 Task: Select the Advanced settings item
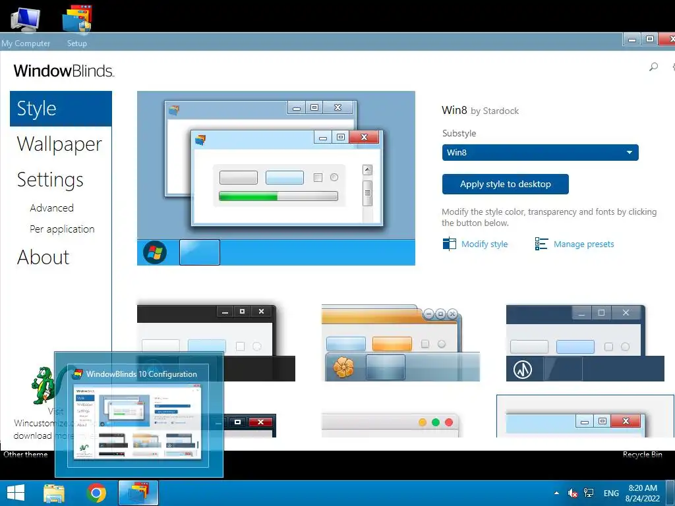[x=51, y=208]
